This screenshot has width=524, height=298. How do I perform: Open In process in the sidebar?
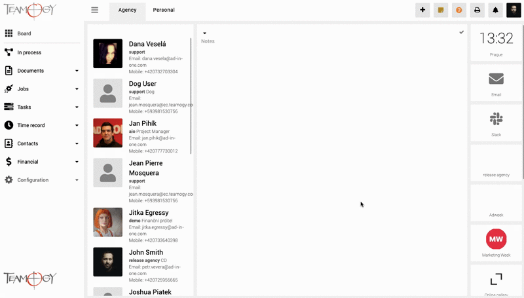29,52
